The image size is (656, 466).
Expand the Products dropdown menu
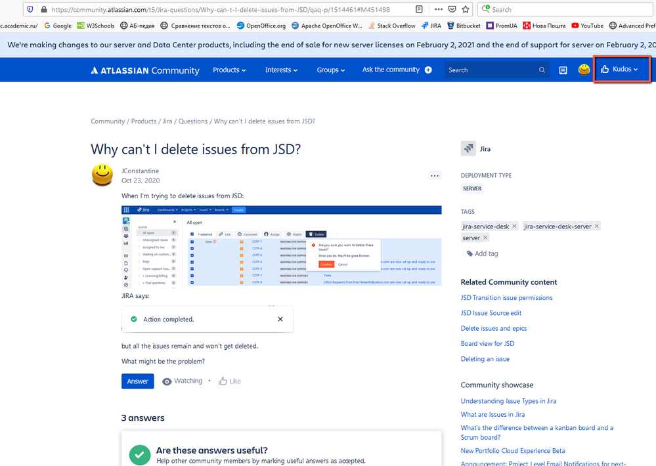[229, 70]
